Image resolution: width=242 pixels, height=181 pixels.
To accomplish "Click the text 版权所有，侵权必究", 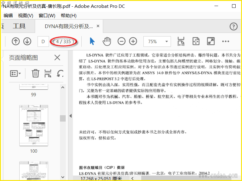I will [x=97, y=138].
